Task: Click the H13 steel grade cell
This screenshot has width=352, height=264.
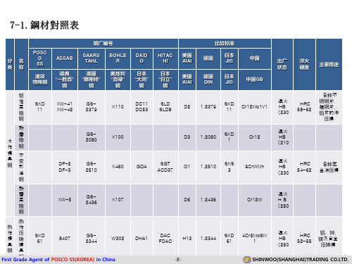Action: [187, 238]
